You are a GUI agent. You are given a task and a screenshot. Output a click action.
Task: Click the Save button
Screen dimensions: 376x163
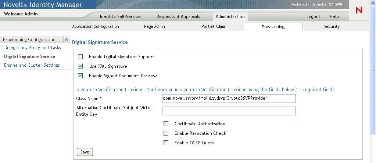coord(85,152)
